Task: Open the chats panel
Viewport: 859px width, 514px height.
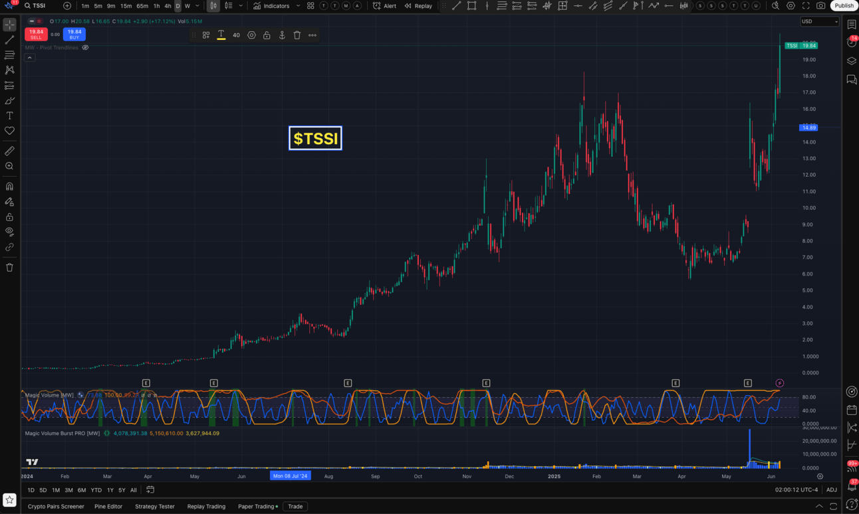Action: pyautogui.click(x=852, y=80)
